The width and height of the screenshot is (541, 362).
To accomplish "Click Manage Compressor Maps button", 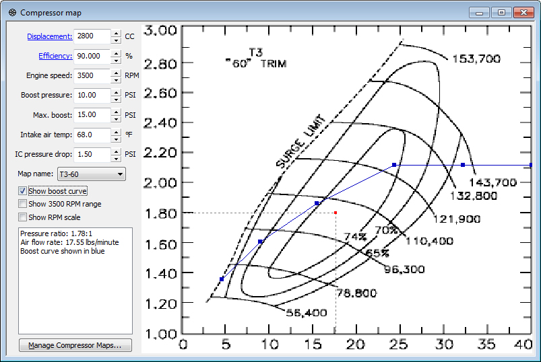I will [x=75, y=345].
